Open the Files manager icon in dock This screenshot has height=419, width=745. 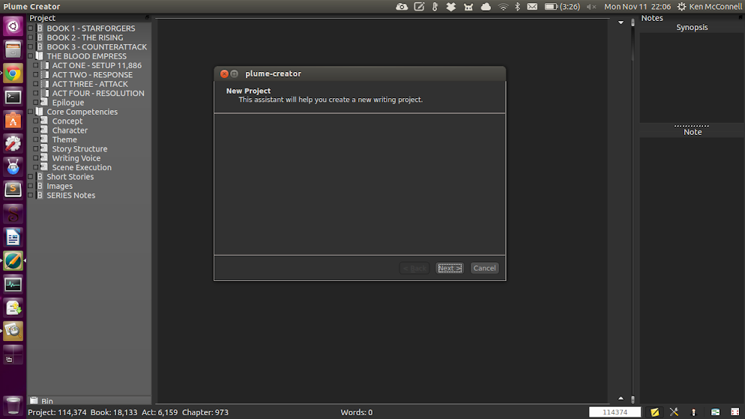(13, 49)
